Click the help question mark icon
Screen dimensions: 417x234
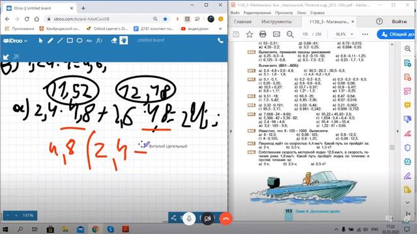click(379, 21)
